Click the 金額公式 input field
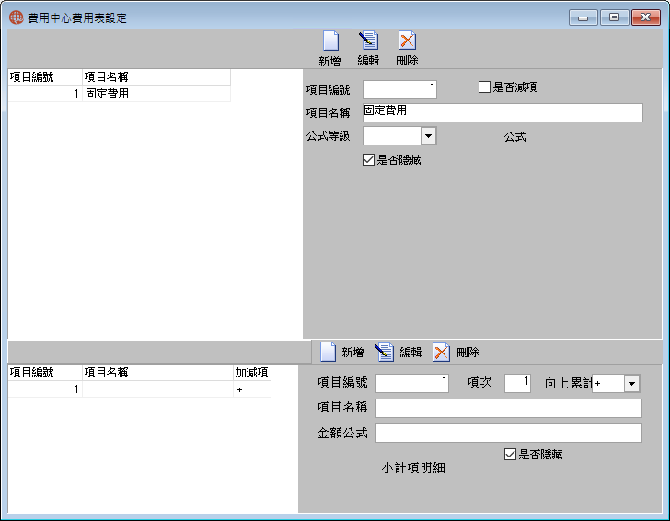 (x=508, y=433)
